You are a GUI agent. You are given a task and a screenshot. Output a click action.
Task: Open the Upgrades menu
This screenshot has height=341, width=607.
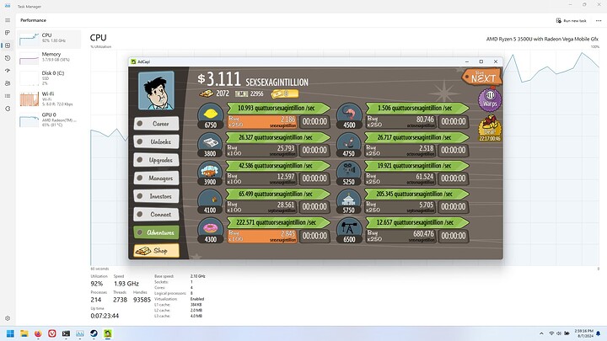[x=157, y=160]
